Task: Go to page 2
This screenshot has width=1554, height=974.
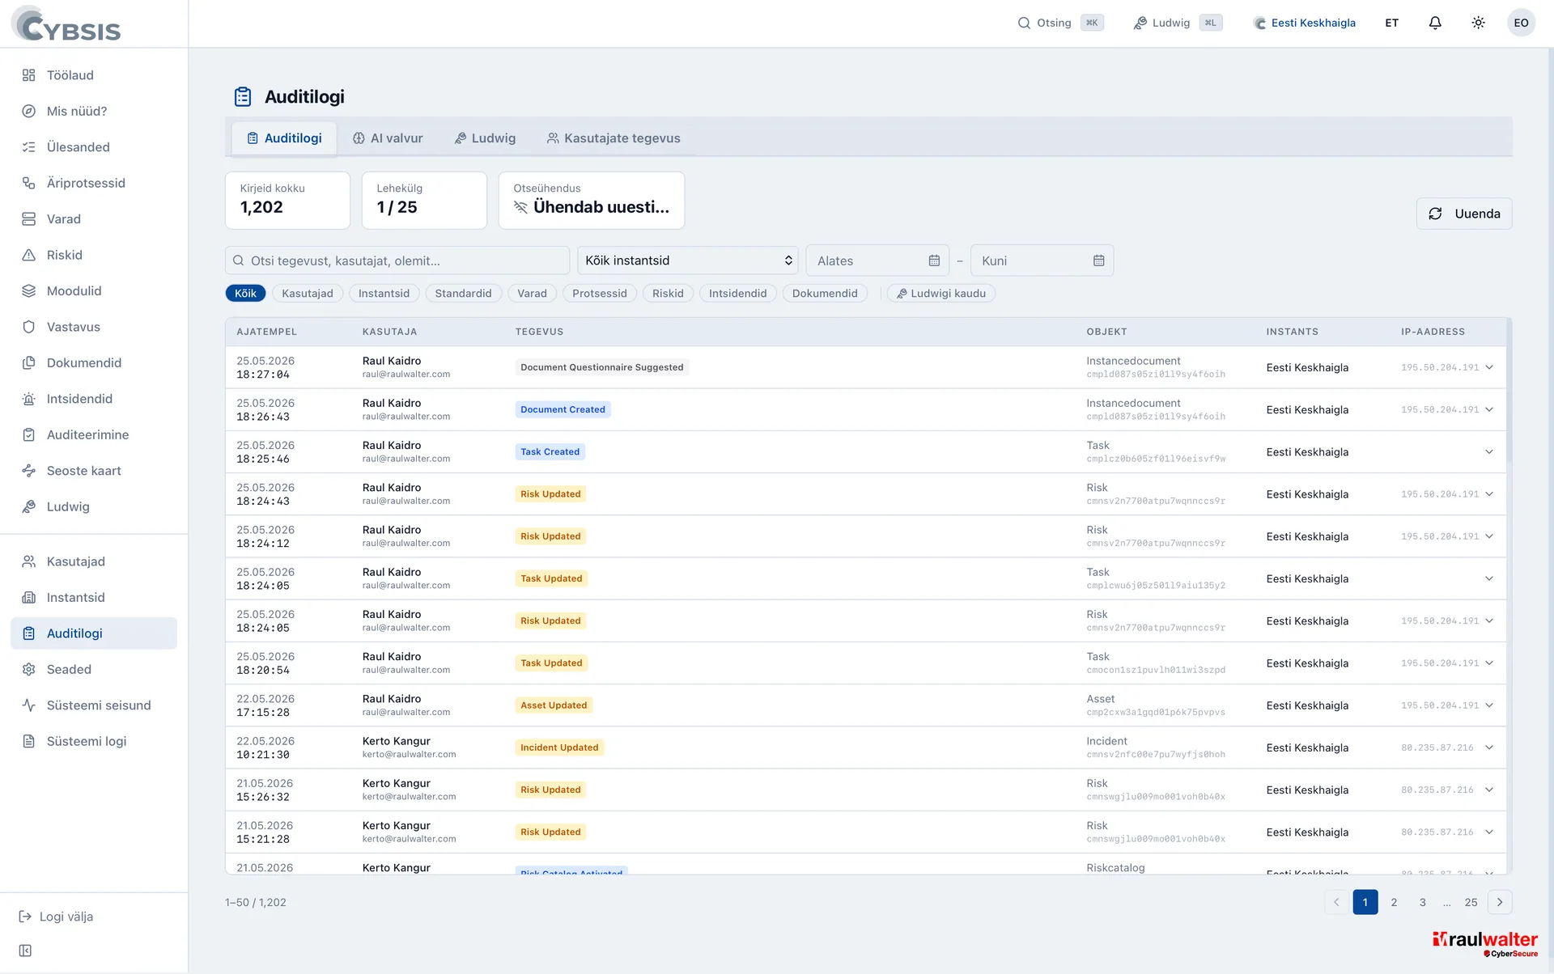Action: [1394, 902]
